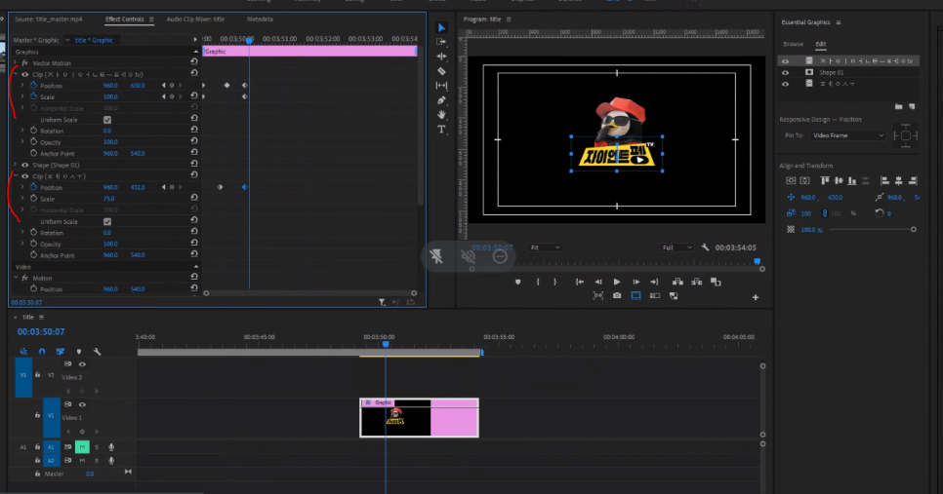Click timeline timecode 00:03:50:07
Viewport: 943px width, 494px height.
(41, 332)
